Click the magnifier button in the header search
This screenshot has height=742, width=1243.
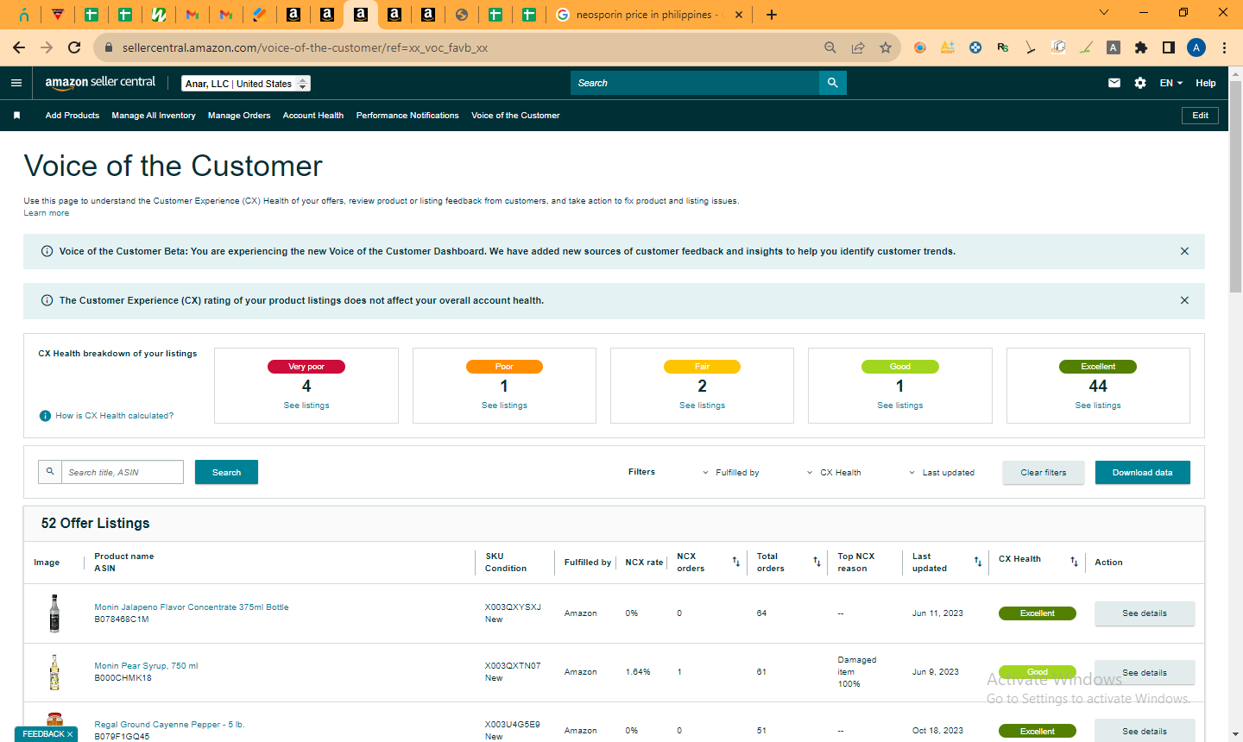tap(833, 83)
